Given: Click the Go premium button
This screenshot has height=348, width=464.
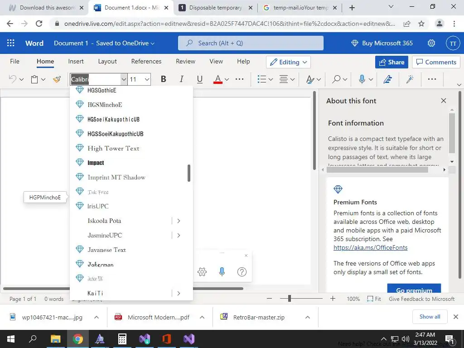Looking at the screenshot, I should (x=414, y=289).
